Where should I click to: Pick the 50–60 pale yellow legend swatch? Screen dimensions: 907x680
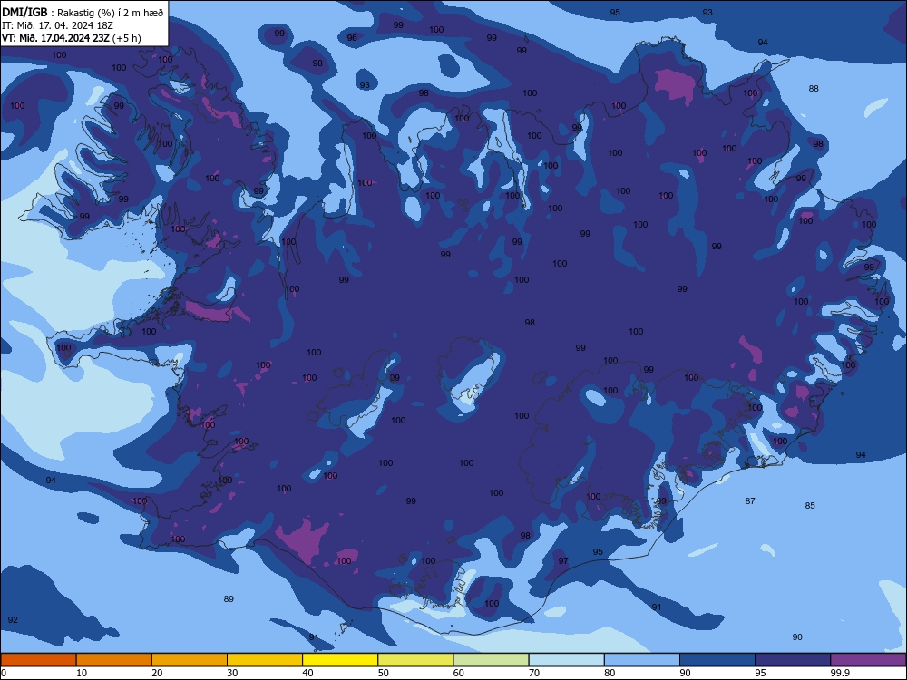tap(415, 660)
